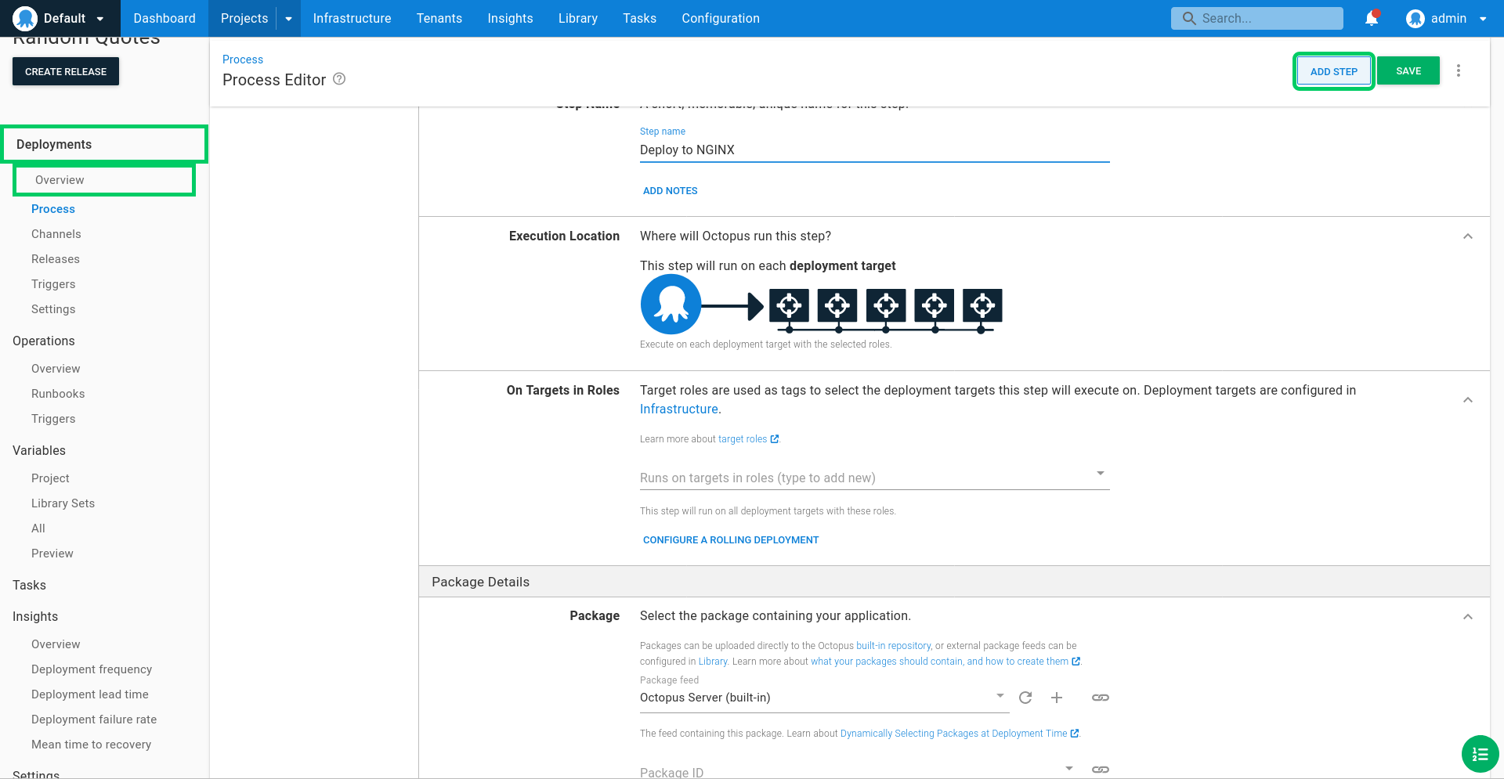Follow the Process breadcrumb link
This screenshot has width=1504, height=779.
pos(243,60)
